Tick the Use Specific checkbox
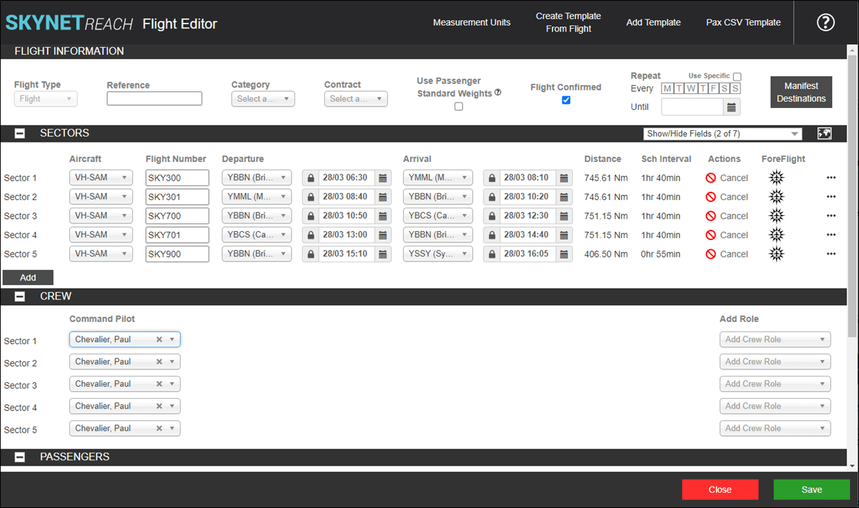Viewport: 859px width, 508px height. click(x=737, y=77)
